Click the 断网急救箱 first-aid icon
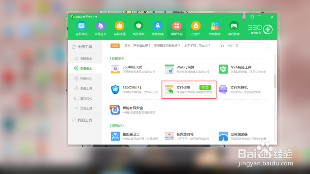Image resolution: width=310 pixels, height=174 pixels. (x=169, y=136)
